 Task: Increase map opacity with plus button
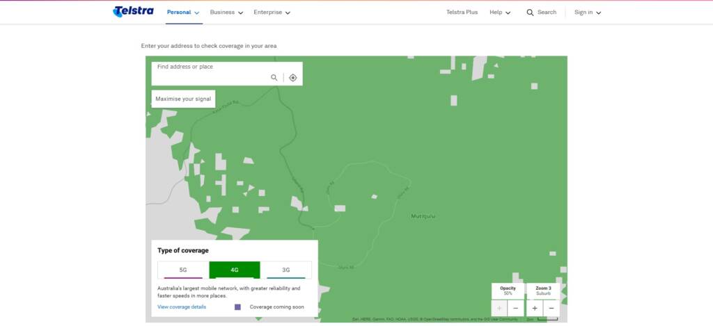499,309
